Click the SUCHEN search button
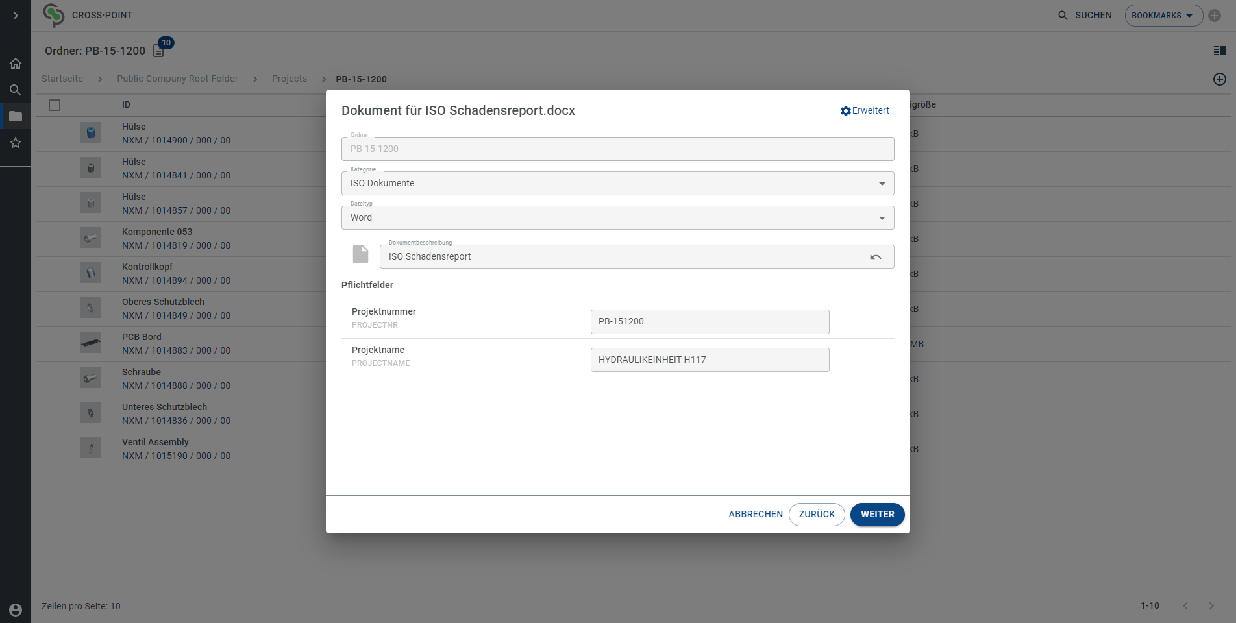This screenshot has height=623, width=1236. click(1085, 15)
